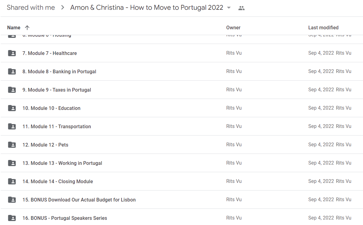Select the Module 7 Healthcare folder icon
This screenshot has height=225, width=363.
pyautogui.click(x=12, y=53)
